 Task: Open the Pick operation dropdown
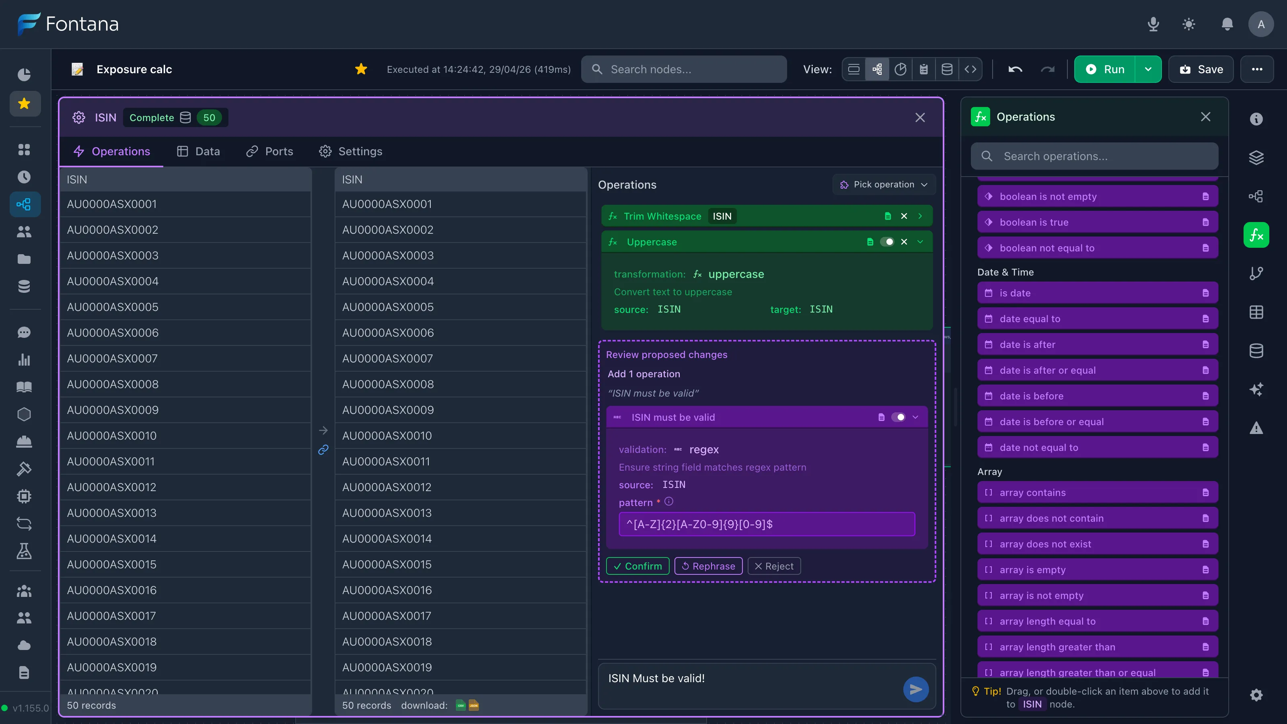pos(884,184)
